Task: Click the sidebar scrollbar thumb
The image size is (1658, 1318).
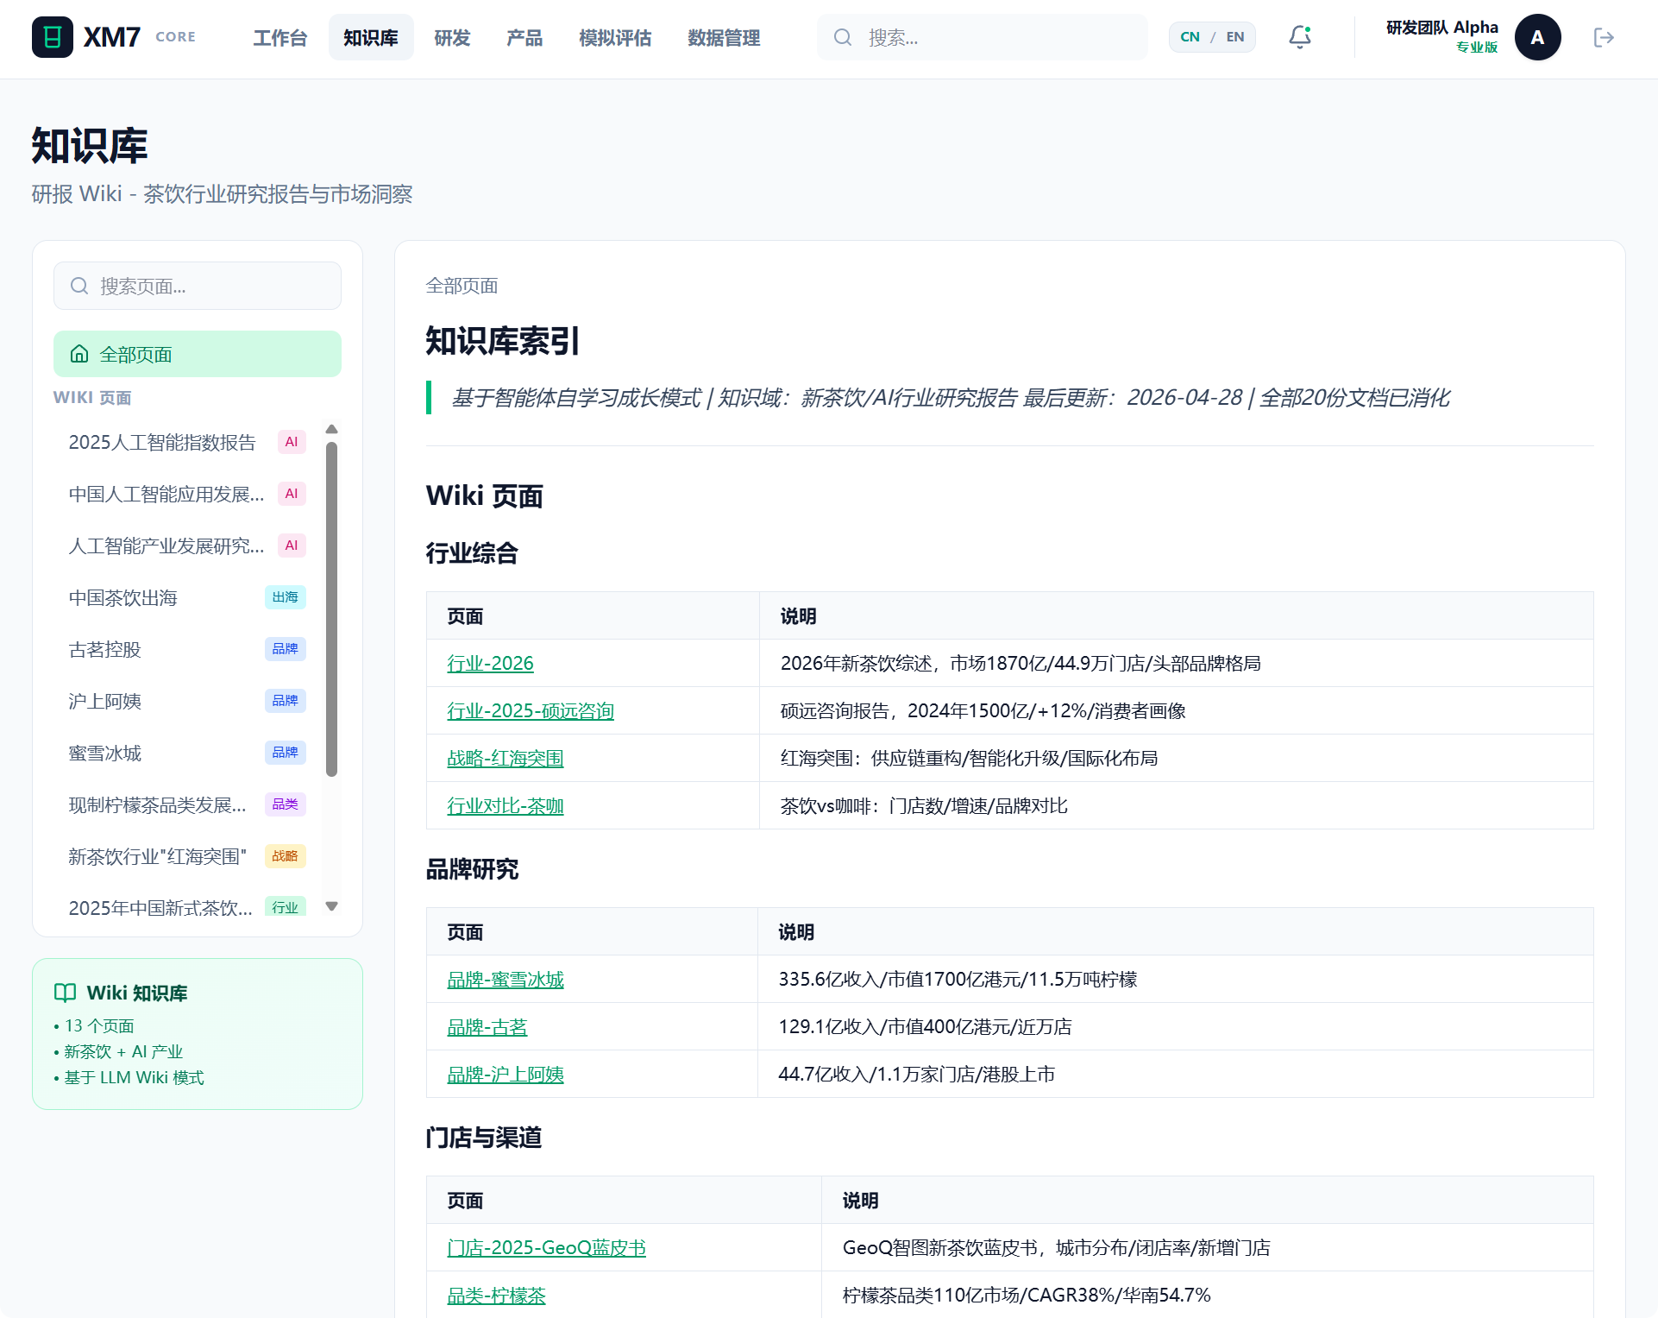Action: [331, 609]
